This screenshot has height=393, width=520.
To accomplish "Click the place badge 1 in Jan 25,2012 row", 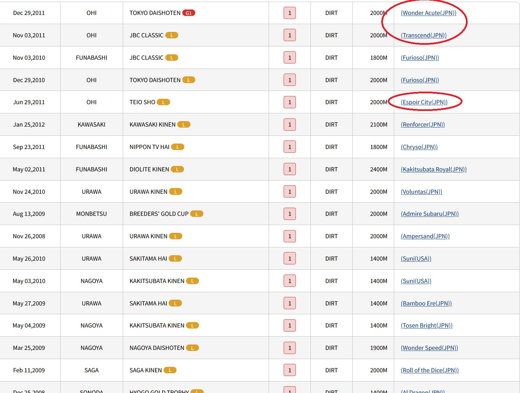I will [x=290, y=125].
